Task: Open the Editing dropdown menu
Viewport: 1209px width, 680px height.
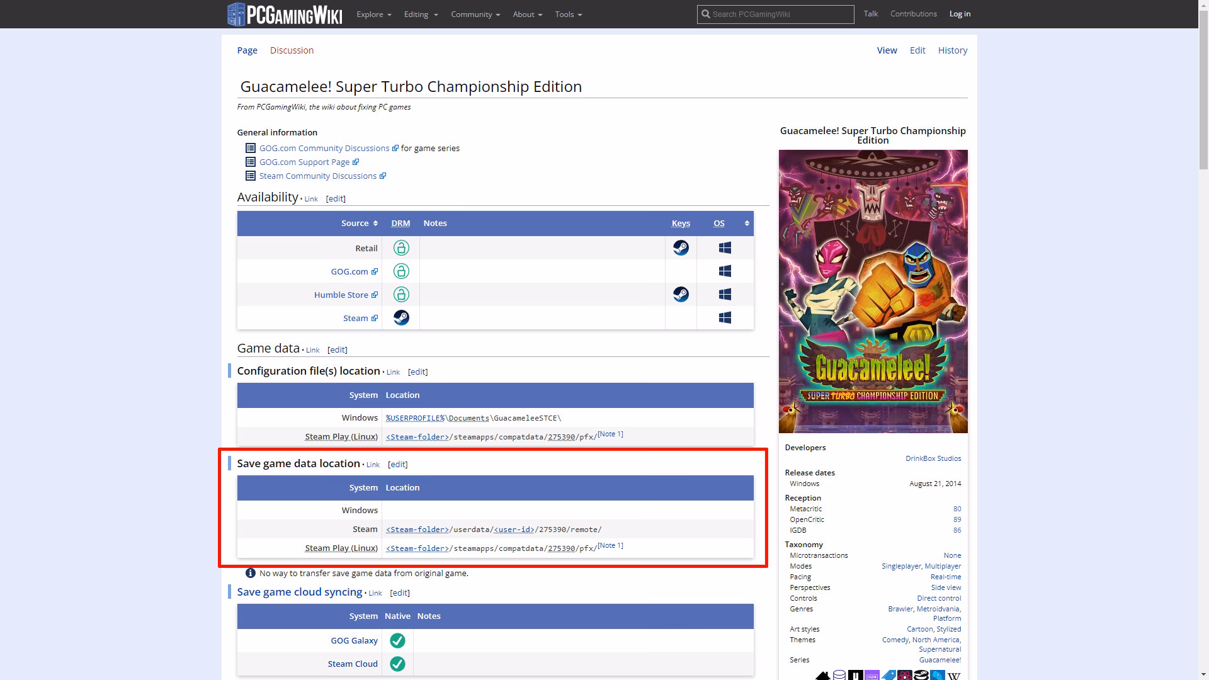Action: click(421, 14)
